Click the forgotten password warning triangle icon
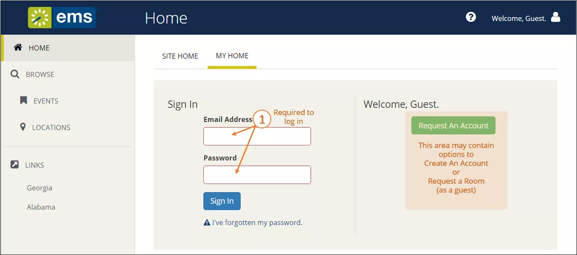This screenshot has width=577, height=255. pos(207,222)
